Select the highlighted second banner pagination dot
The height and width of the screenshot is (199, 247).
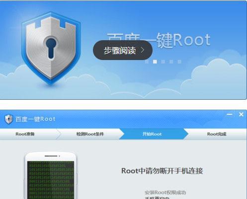(x=155, y=62)
